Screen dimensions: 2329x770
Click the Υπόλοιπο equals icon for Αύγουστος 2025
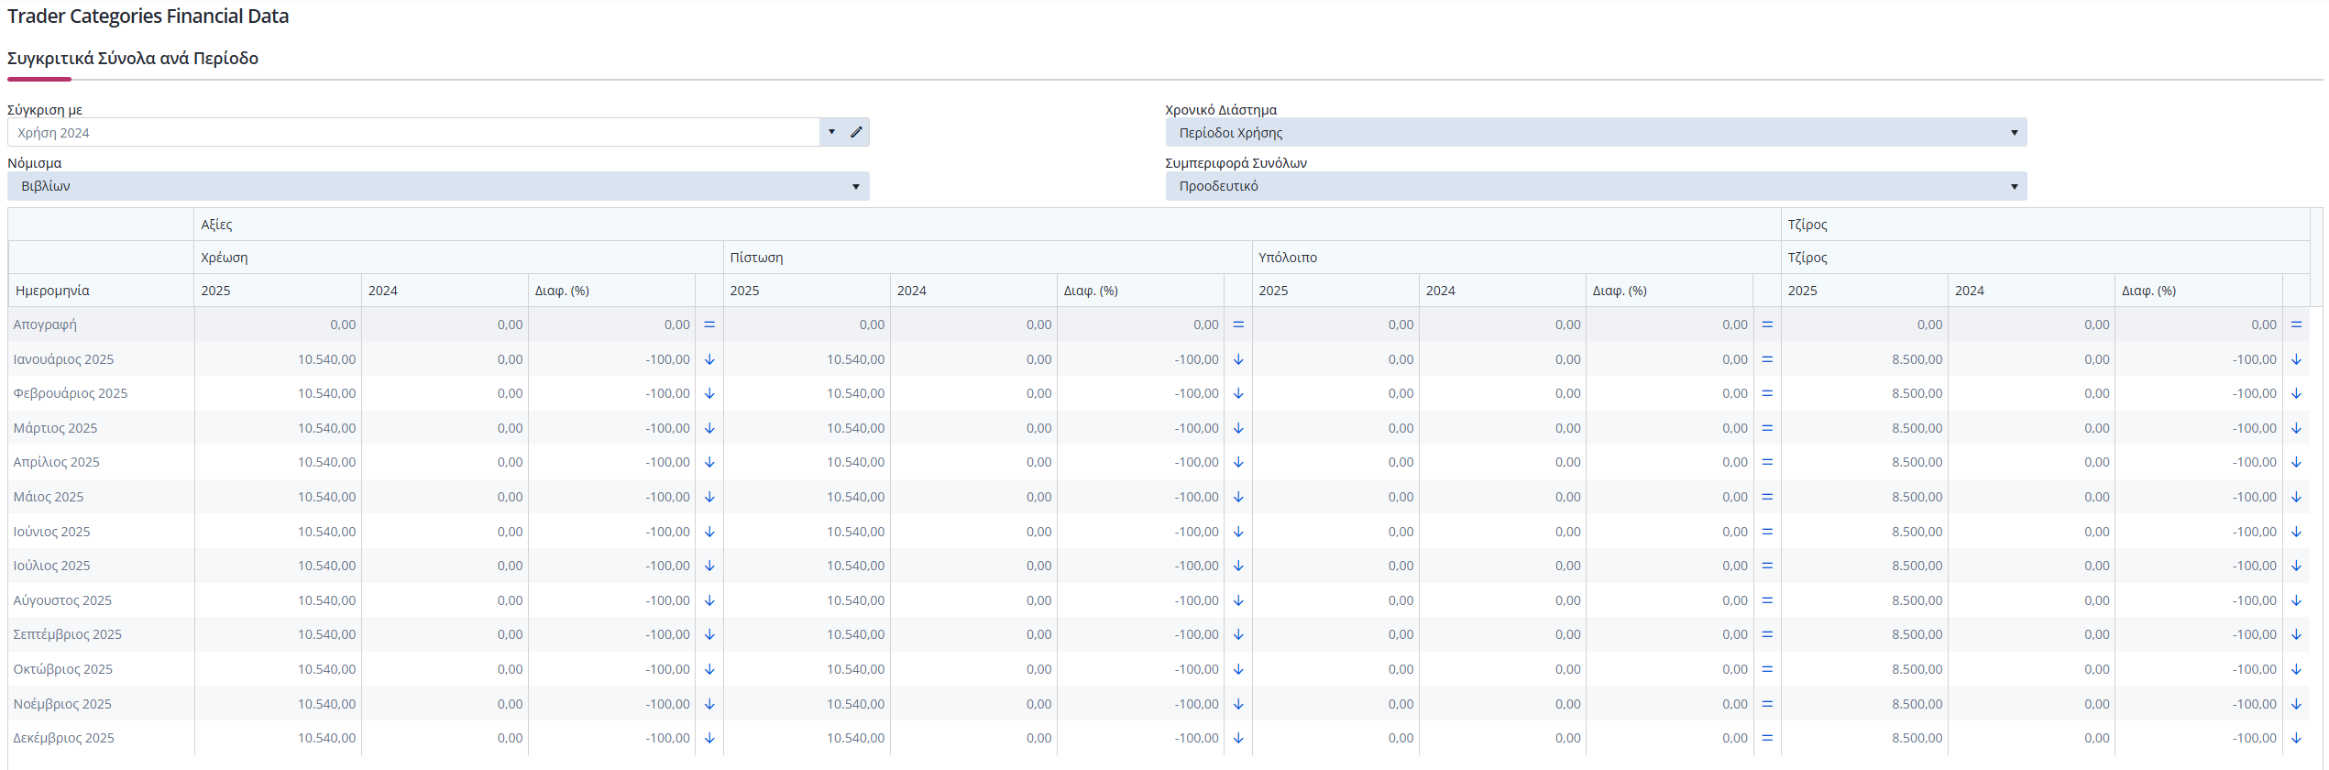(1767, 600)
